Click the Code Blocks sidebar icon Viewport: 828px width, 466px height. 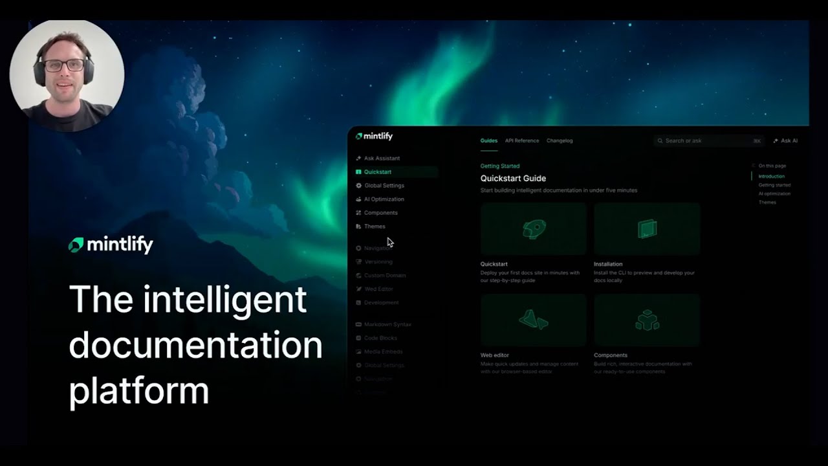pyautogui.click(x=358, y=338)
